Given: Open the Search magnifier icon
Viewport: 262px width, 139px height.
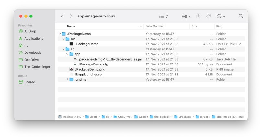Looking at the screenshot, I should pyautogui.click(x=241, y=16).
